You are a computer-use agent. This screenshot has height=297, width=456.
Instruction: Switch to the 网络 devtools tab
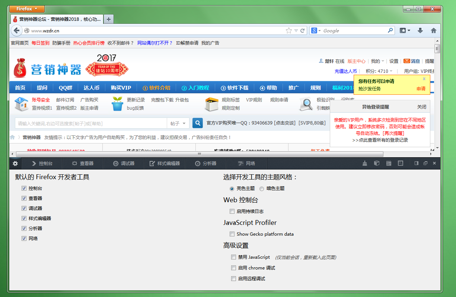[x=246, y=163]
